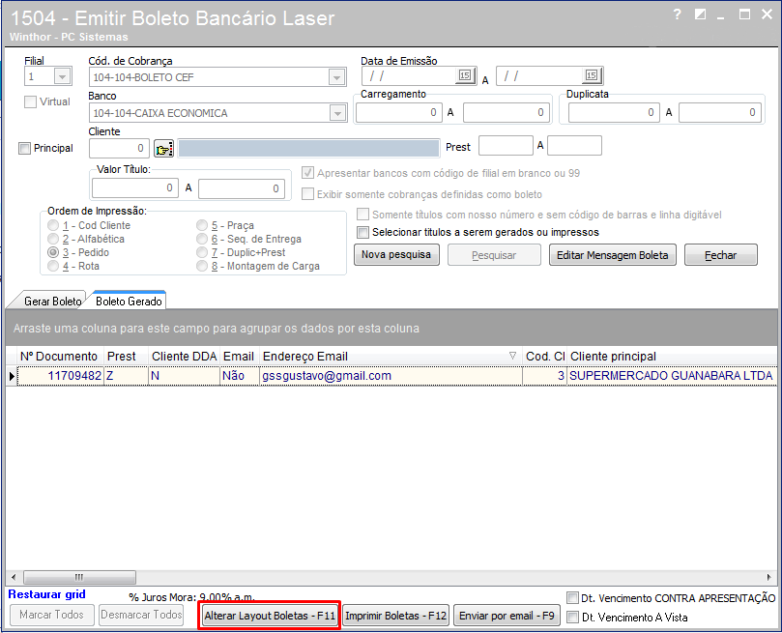Click the Cliente principal column header

671,356
